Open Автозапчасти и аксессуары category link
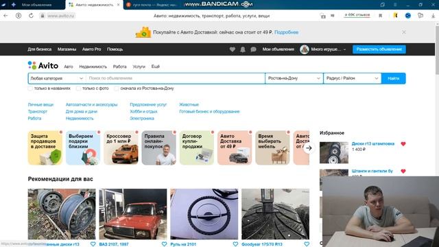 tap(91, 104)
